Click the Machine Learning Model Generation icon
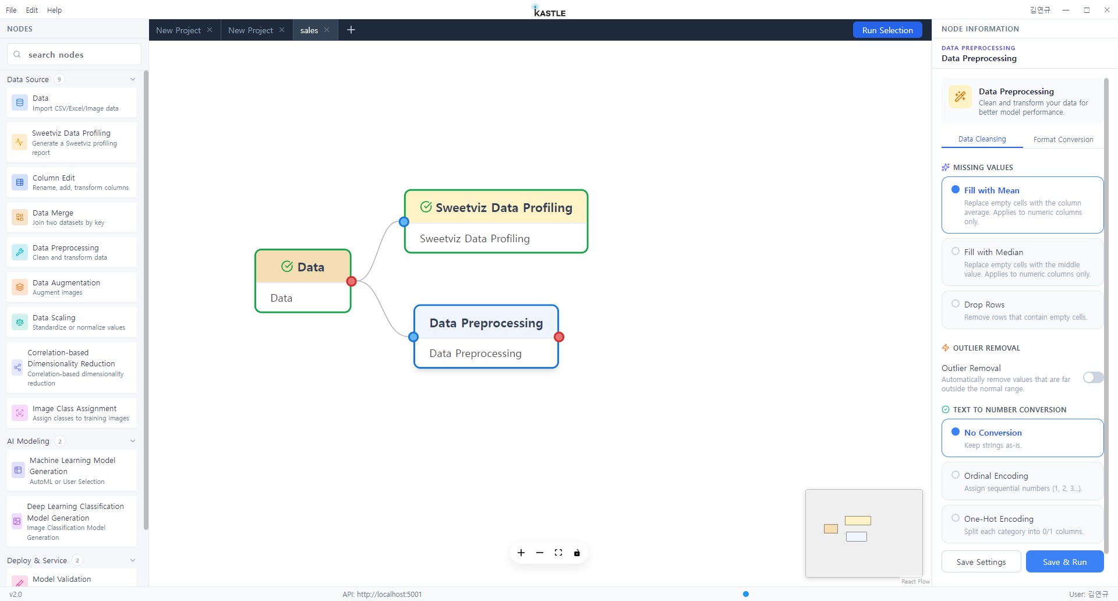 click(19, 470)
